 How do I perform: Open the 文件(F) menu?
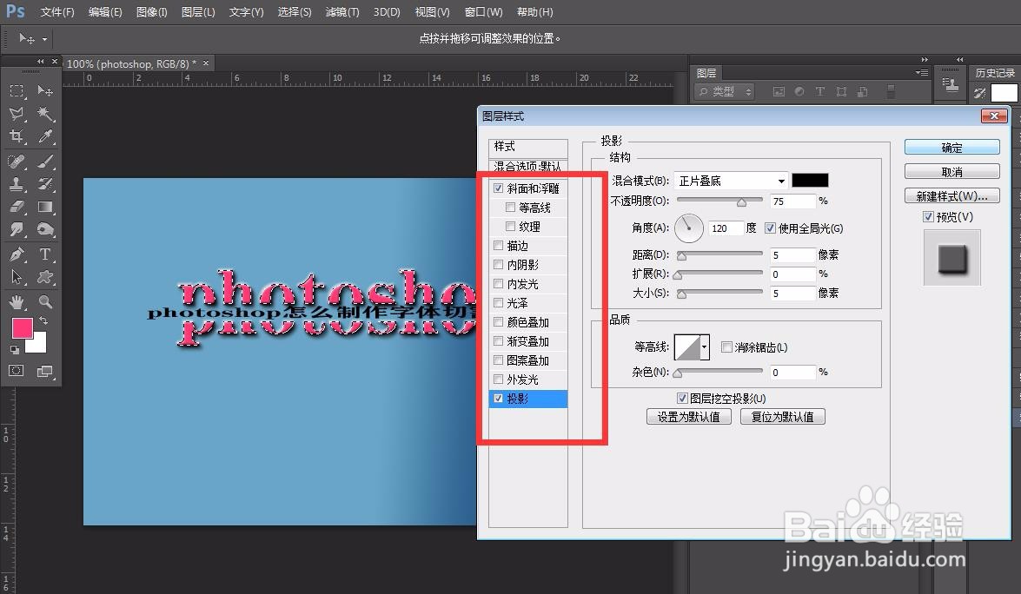click(57, 11)
